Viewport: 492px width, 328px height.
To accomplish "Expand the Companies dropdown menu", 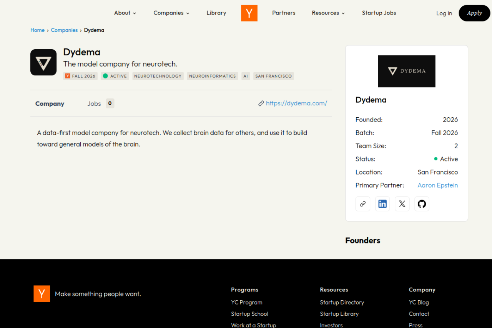I will click(171, 13).
